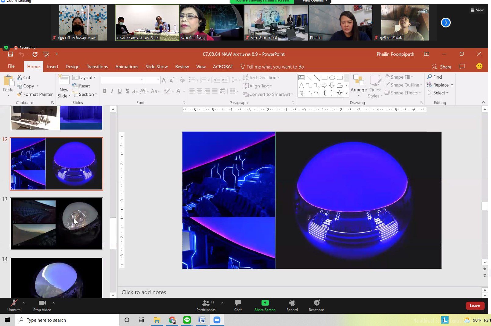Click Reset slide button

coord(81,86)
